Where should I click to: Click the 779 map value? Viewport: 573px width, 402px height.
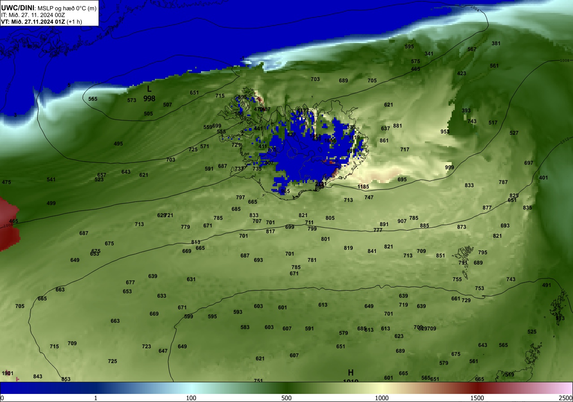click(185, 227)
